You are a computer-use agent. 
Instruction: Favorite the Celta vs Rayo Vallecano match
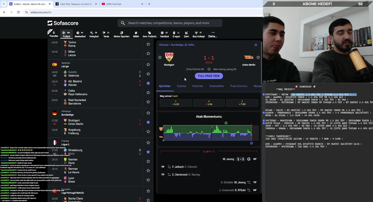pyautogui.click(x=148, y=92)
